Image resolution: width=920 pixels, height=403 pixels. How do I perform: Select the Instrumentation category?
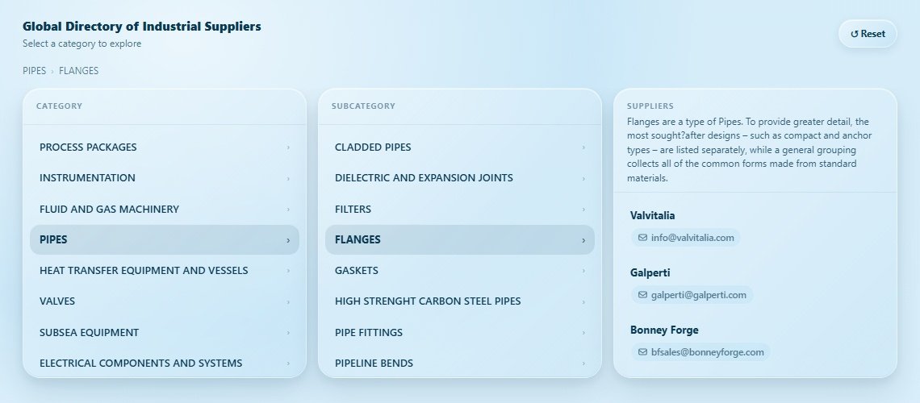[x=87, y=178]
